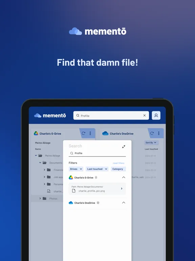Click the arrow beside charlie_profile_pic.png result
Image resolution: width=195 pixels, height=261 pixels.
(x=122, y=188)
